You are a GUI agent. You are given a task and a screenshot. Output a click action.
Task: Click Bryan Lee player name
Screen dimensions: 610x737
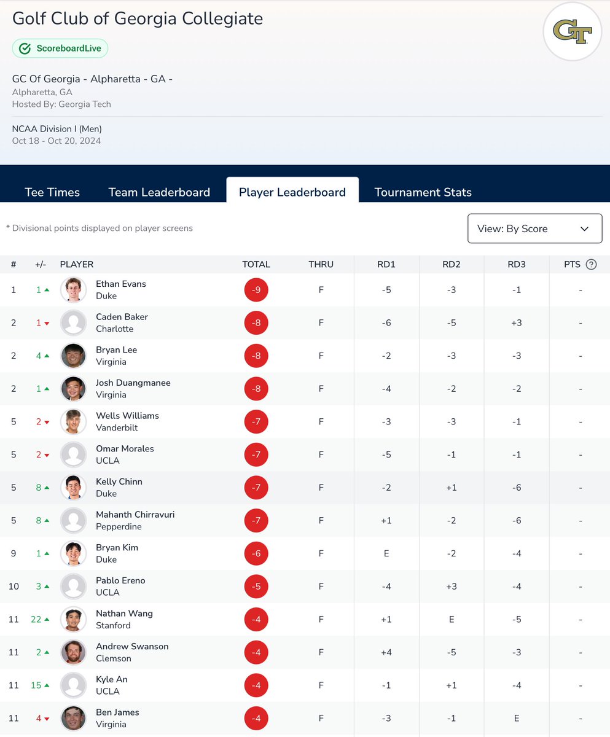[x=117, y=350]
